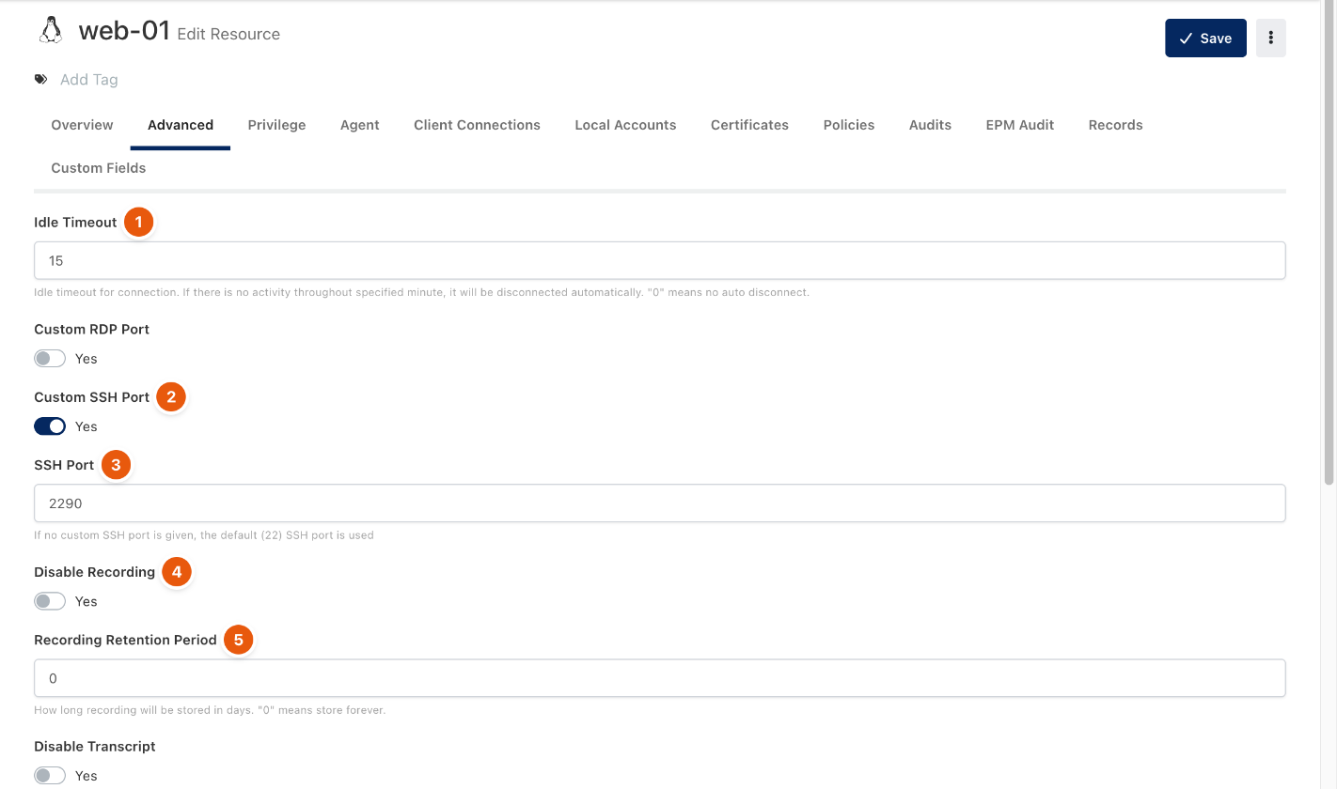
Task: Open the Client Connections tab
Action: 477,125
